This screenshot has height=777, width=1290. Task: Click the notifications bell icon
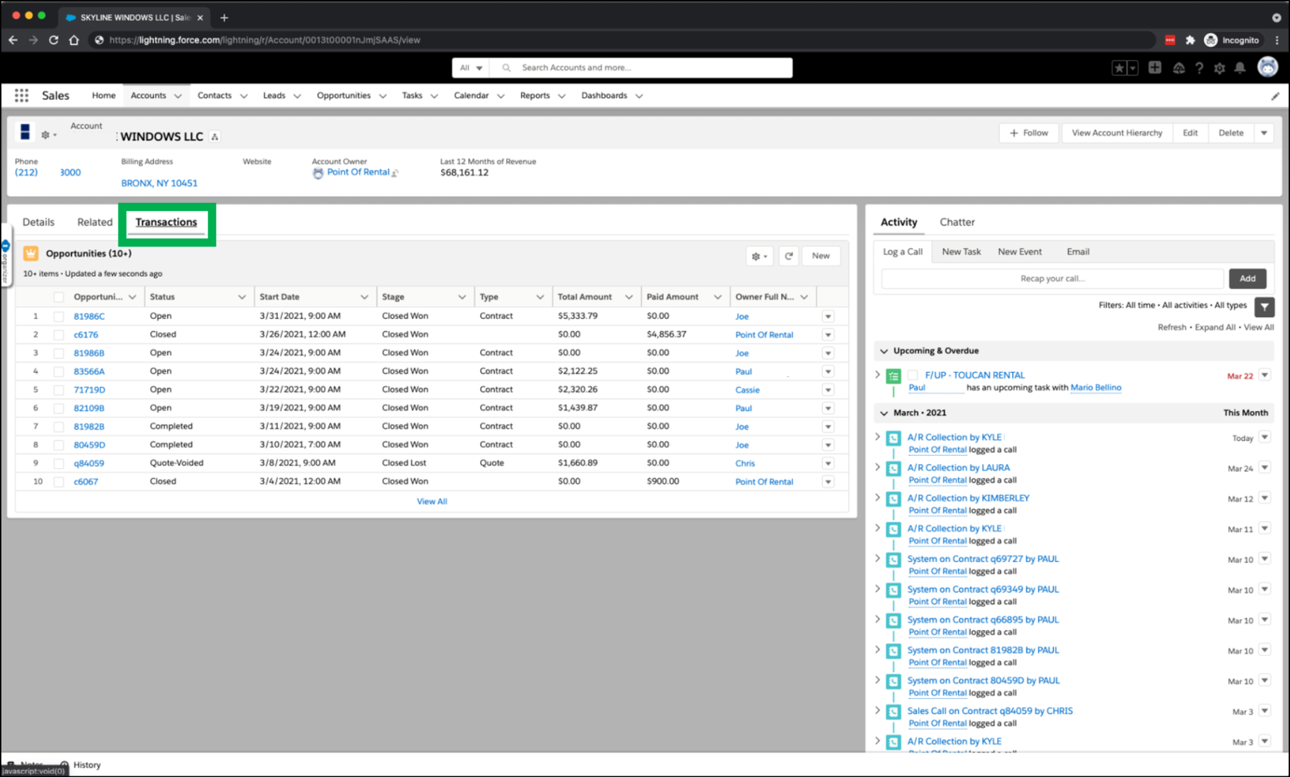pyautogui.click(x=1240, y=68)
